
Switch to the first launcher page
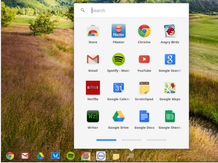point(106,140)
